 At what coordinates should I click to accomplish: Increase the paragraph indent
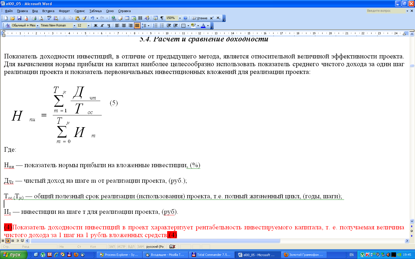point(175,26)
